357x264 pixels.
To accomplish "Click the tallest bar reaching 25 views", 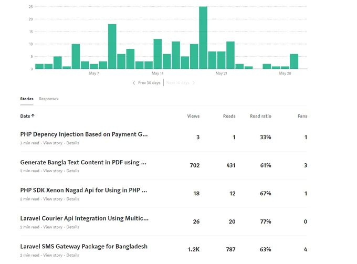I will pos(203,38).
